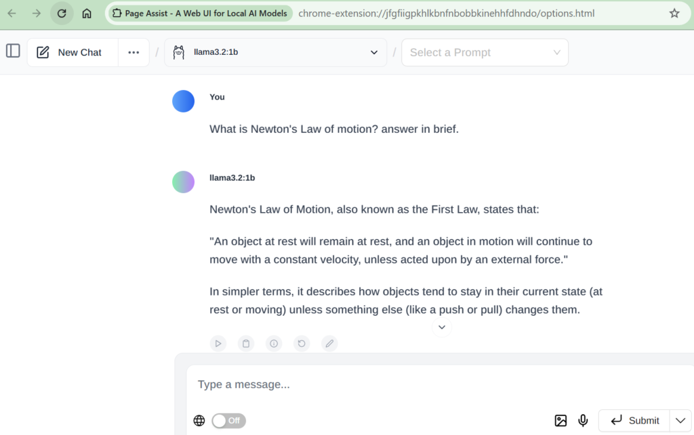Expand the Submit options arrow

coord(680,421)
